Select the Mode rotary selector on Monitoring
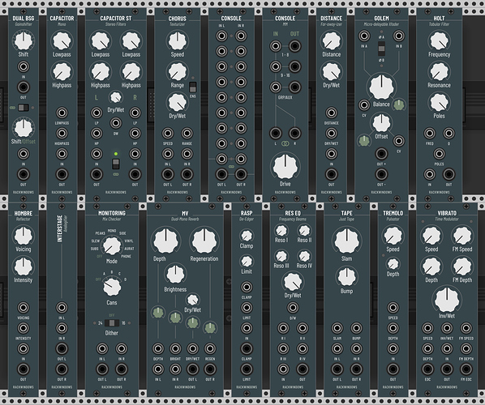This screenshot has height=405, width=485. click(x=112, y=246)
